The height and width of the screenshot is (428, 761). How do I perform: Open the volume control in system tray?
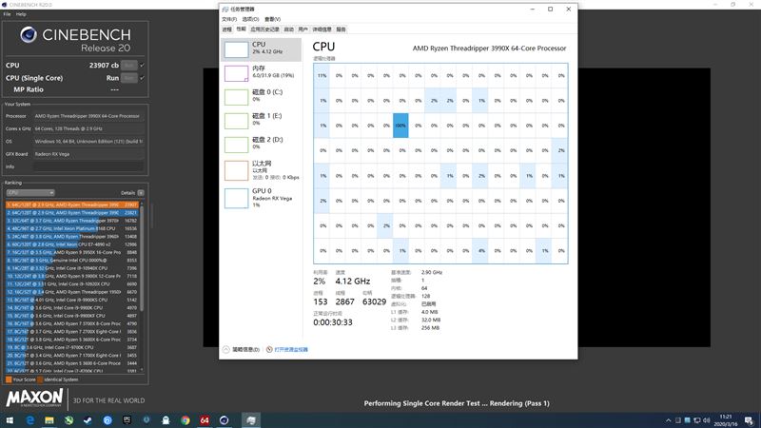click(x=707, y=420)
